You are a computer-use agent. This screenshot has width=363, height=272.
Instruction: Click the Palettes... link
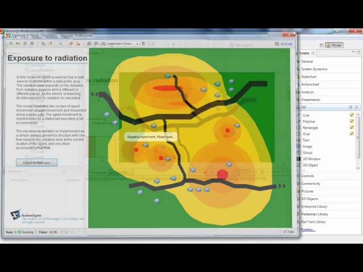tap(308, 229)
